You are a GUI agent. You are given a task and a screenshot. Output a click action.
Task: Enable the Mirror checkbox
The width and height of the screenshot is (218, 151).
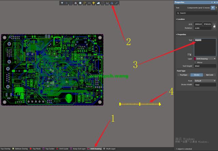pyautogui.click(x=195, y=62)
